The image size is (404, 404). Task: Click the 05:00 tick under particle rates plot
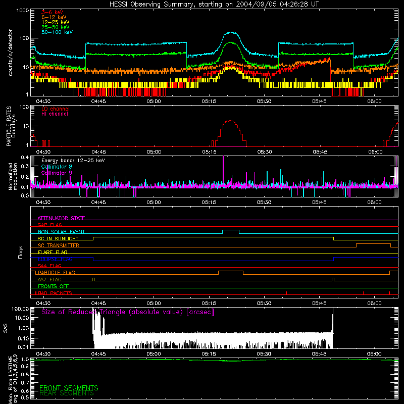pos(154,152)
